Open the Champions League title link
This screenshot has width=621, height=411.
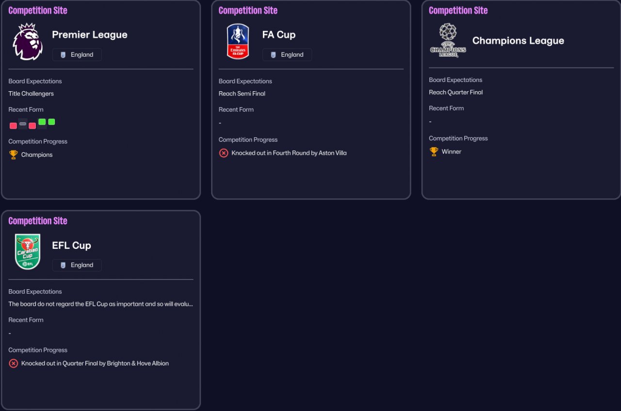tap(518, 41)
